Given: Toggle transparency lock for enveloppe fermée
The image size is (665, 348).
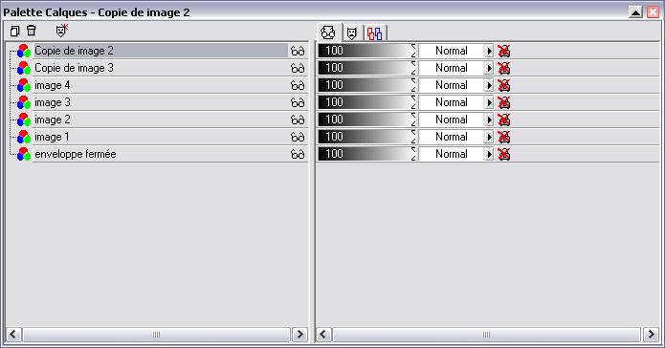Looking at the screenshot, I should [504, 154].
